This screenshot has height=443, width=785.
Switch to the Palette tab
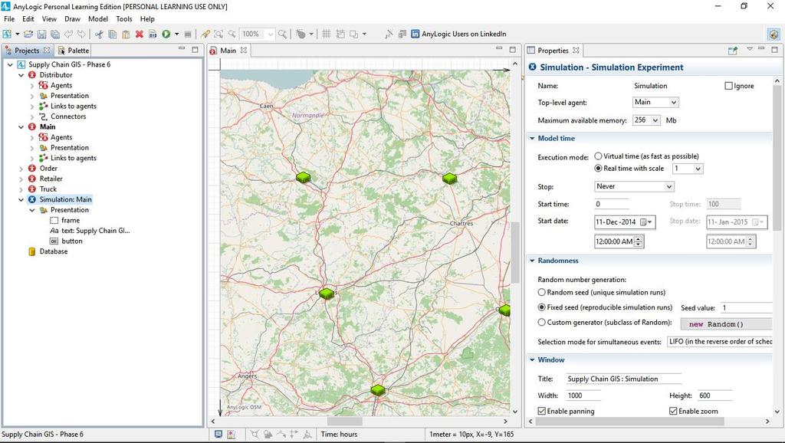pos(74,51)
